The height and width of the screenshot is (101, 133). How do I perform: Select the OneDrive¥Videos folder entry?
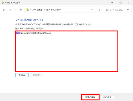click(x=34, y=33)
